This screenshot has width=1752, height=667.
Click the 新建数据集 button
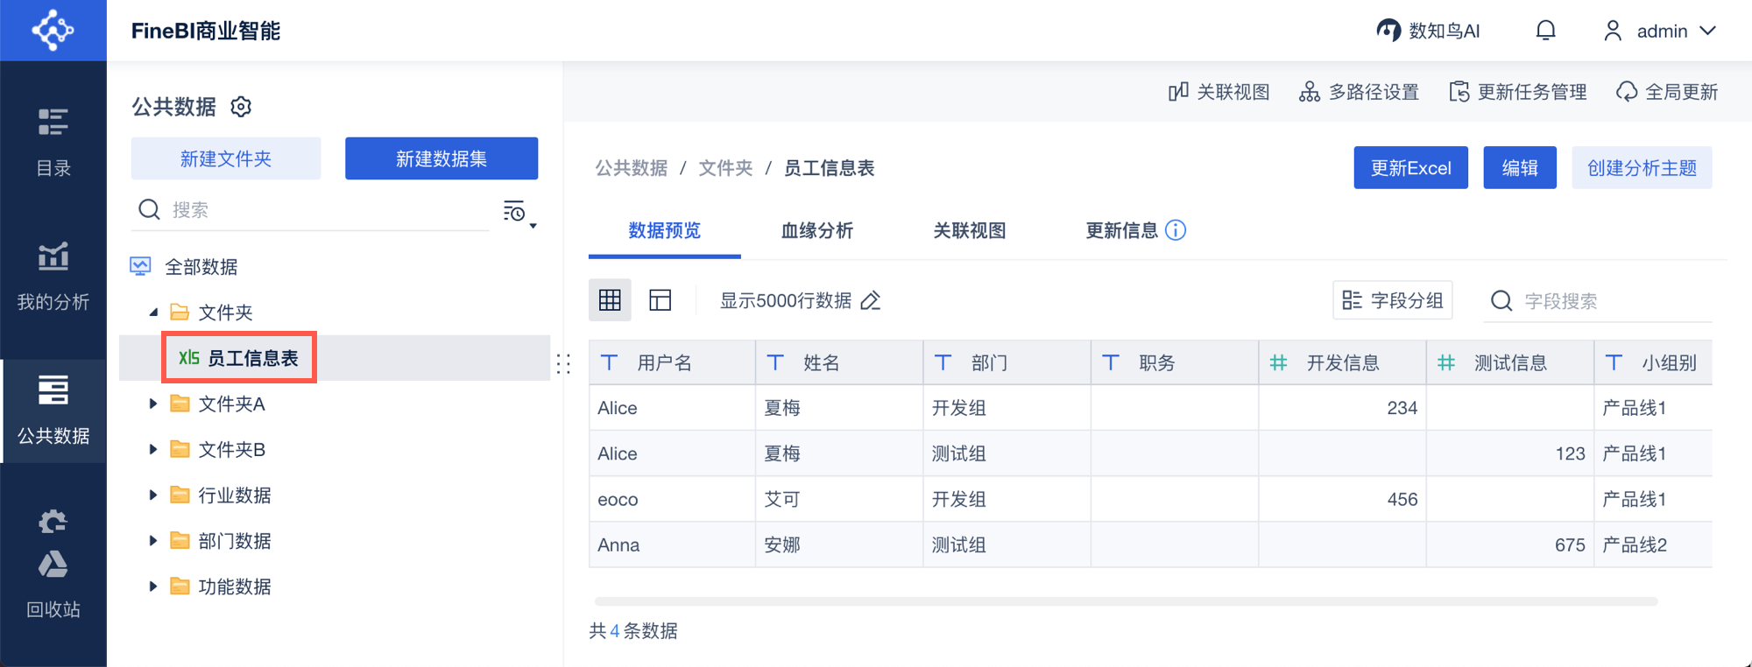pos(442,158)
